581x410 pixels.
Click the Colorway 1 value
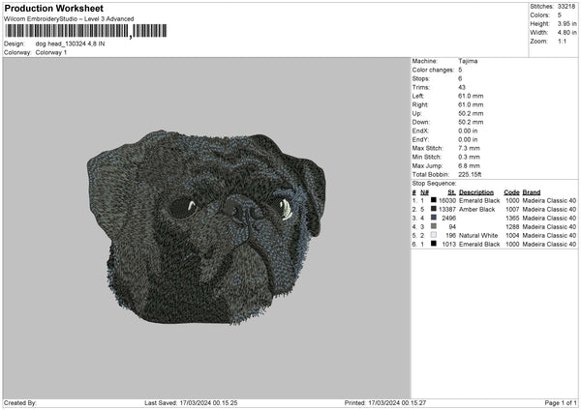pos(49,52)
